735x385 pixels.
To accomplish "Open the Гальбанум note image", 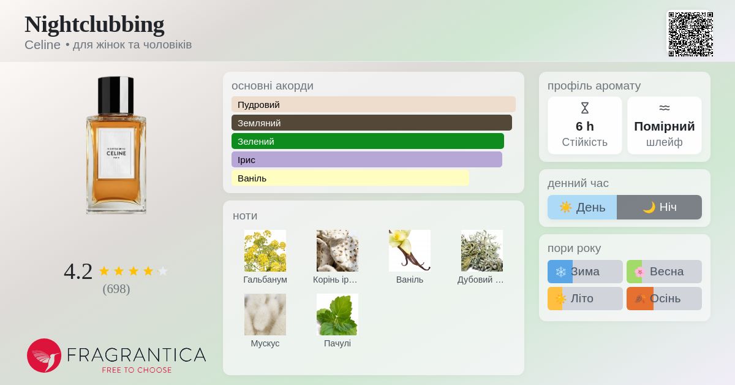I will [x=265, y=251].
